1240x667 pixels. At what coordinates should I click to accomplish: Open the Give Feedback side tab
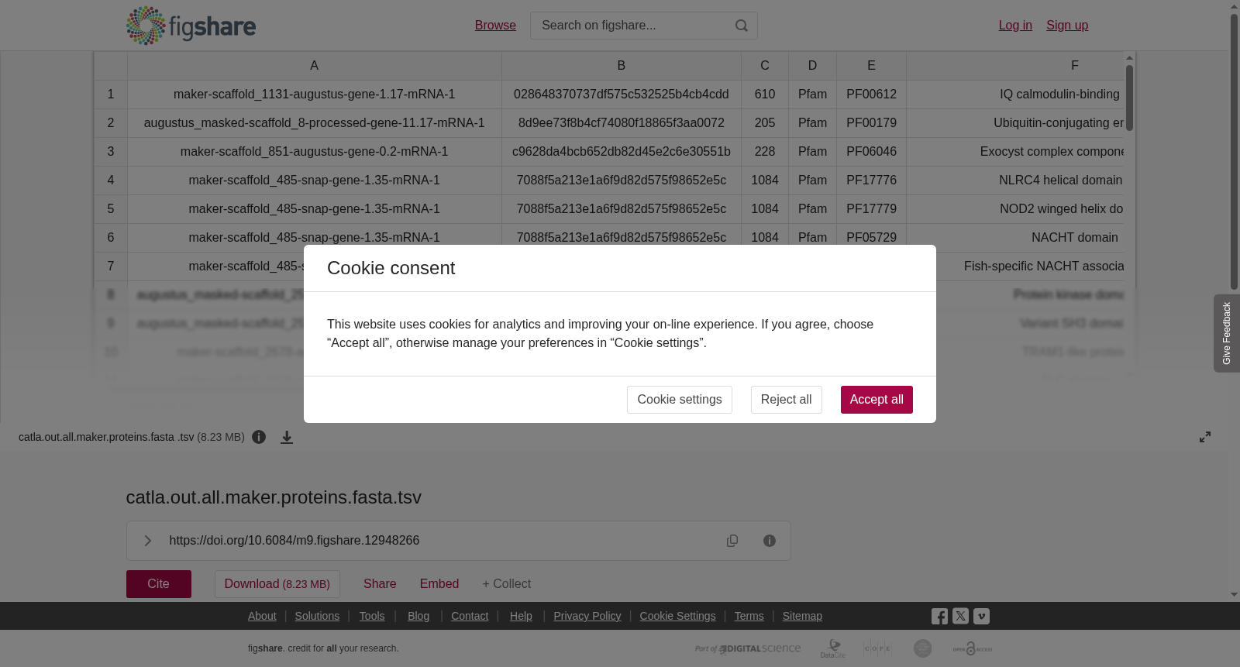1227,333
